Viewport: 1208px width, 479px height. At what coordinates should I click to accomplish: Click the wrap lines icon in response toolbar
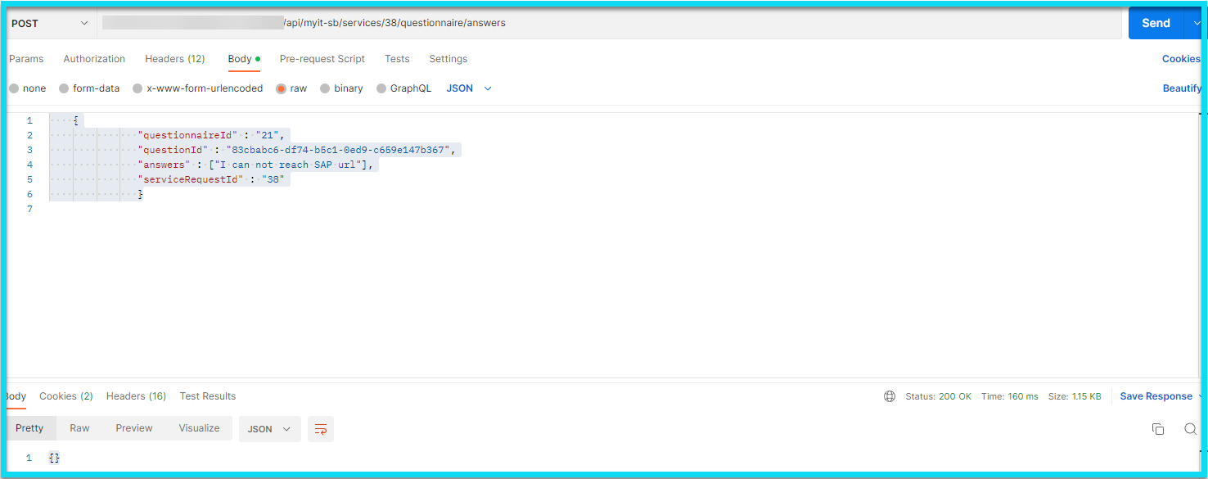(321, 429)
